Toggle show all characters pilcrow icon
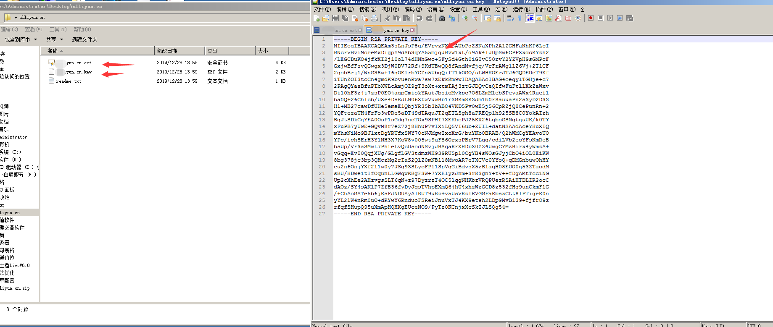The width and height of the screenshot is (773, 327). coord(520,18)
